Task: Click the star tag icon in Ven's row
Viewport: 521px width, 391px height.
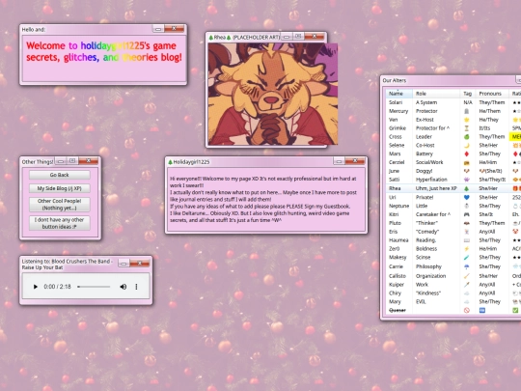Action: coord(467,120)
